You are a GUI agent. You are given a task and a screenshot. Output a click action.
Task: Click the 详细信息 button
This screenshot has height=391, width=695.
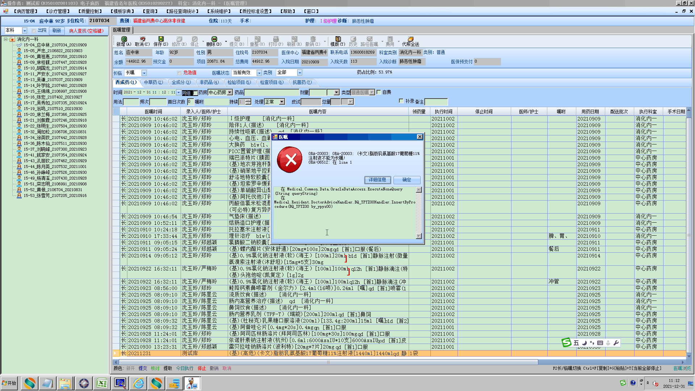[x=377, y=180]
